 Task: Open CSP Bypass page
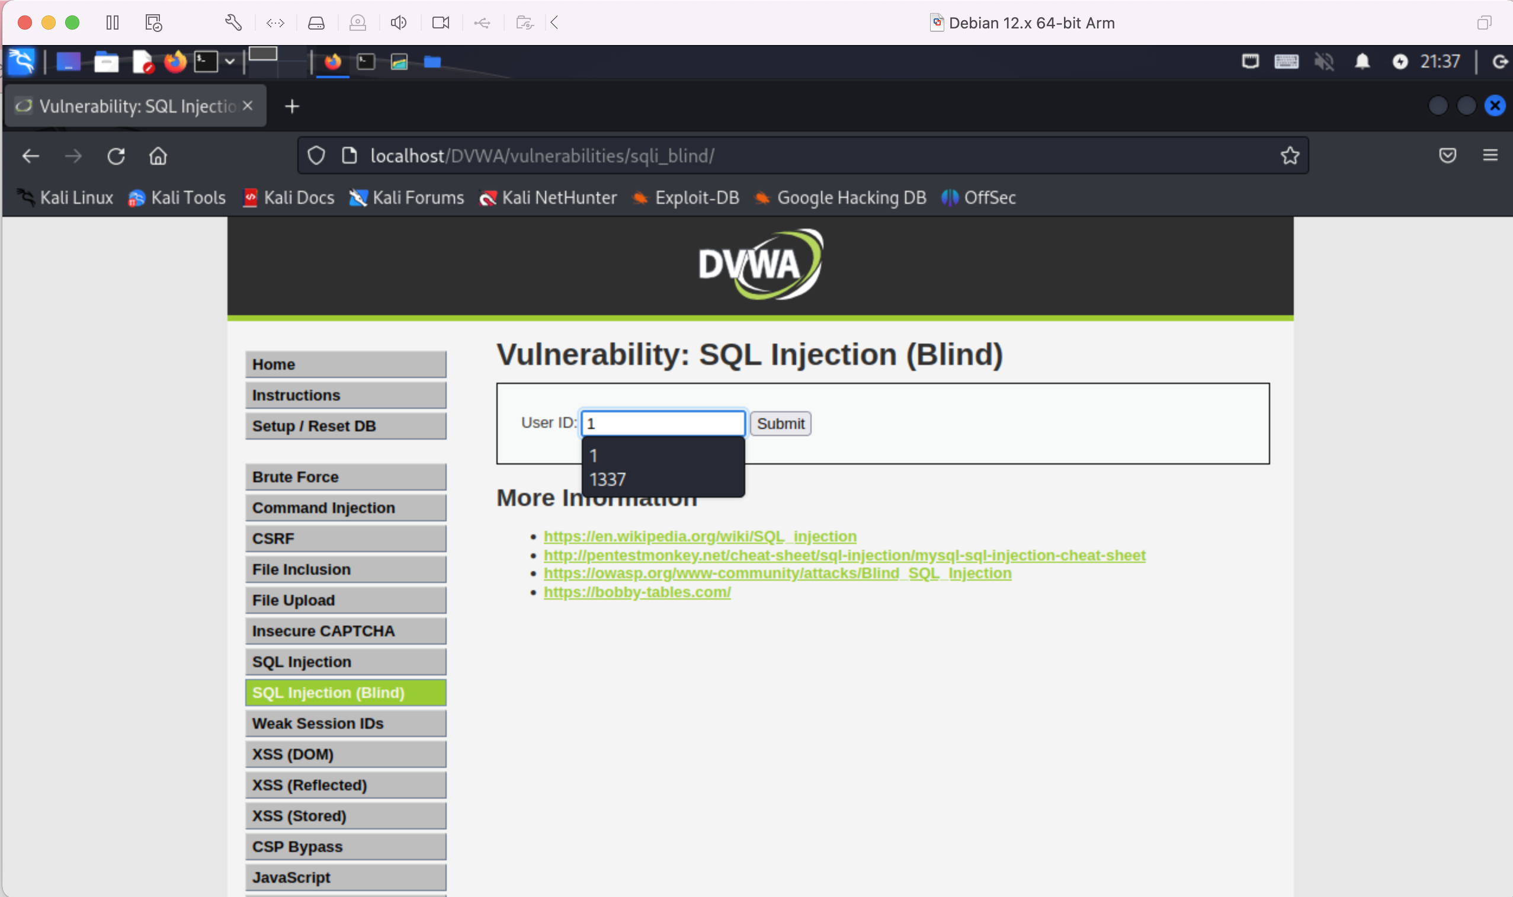coord(345,847)
